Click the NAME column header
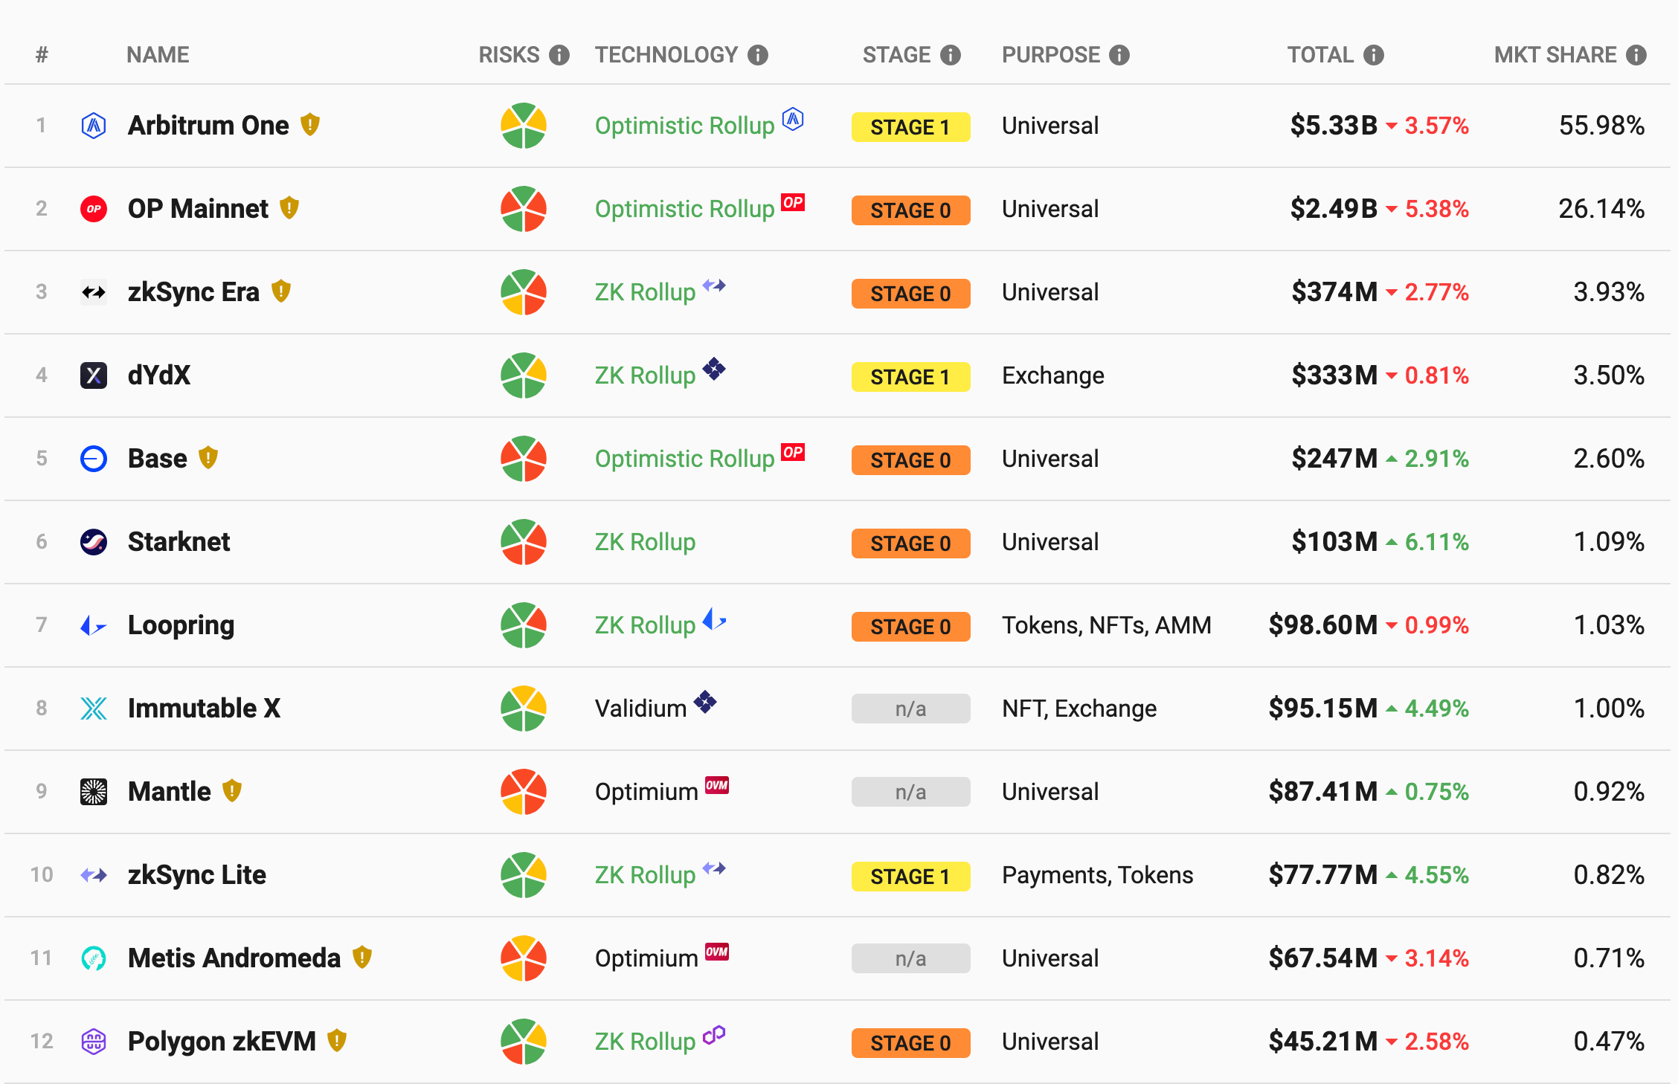 (x=158, y=55)
